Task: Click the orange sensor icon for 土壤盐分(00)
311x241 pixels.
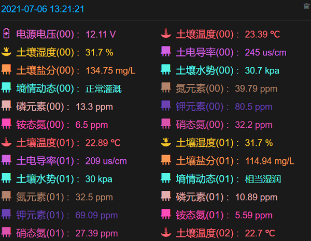Action: click(x=6, y=70)
